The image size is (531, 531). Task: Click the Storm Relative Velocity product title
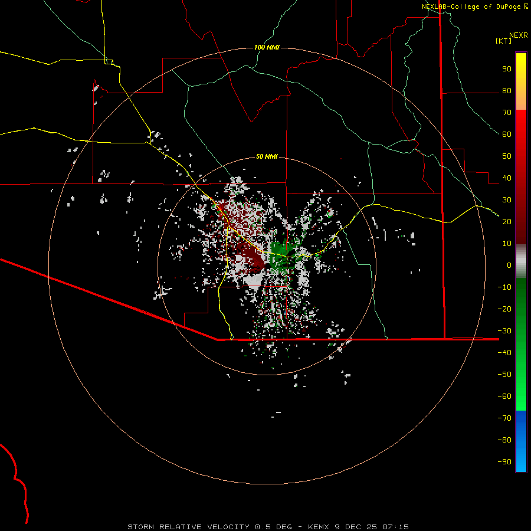[189, 527]
